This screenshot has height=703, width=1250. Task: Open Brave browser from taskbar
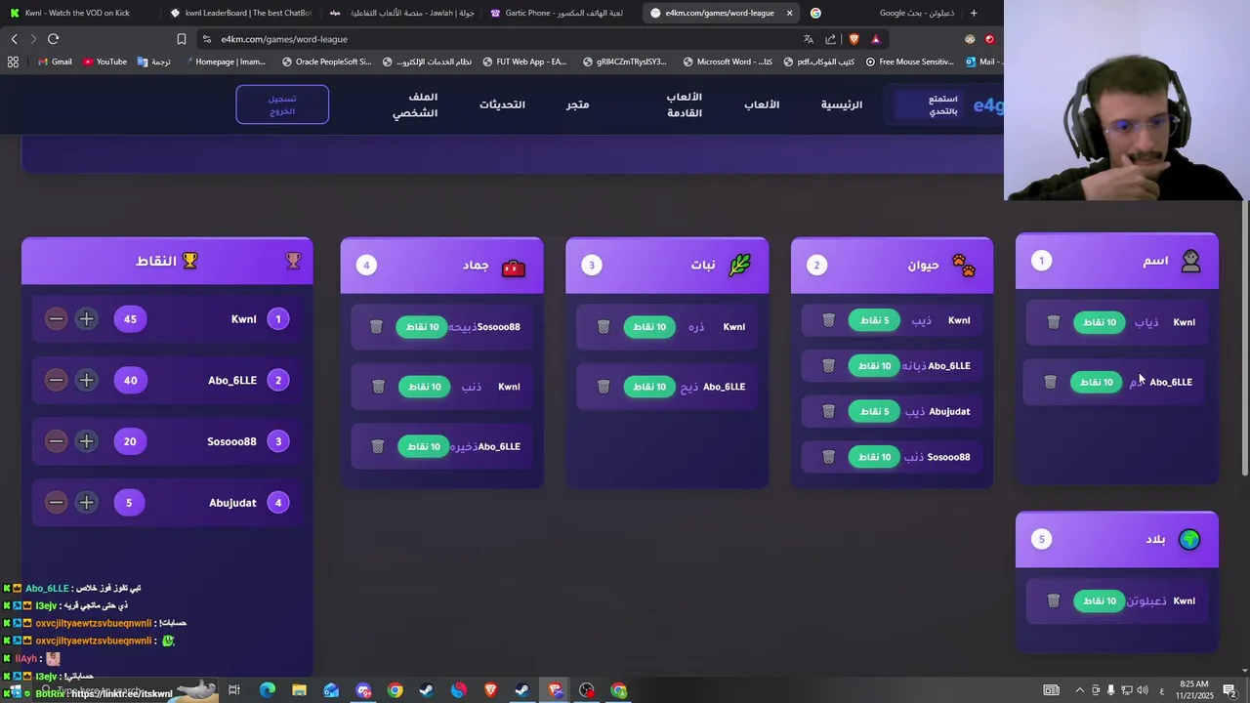pyautogui.click(x=490, y=690)
